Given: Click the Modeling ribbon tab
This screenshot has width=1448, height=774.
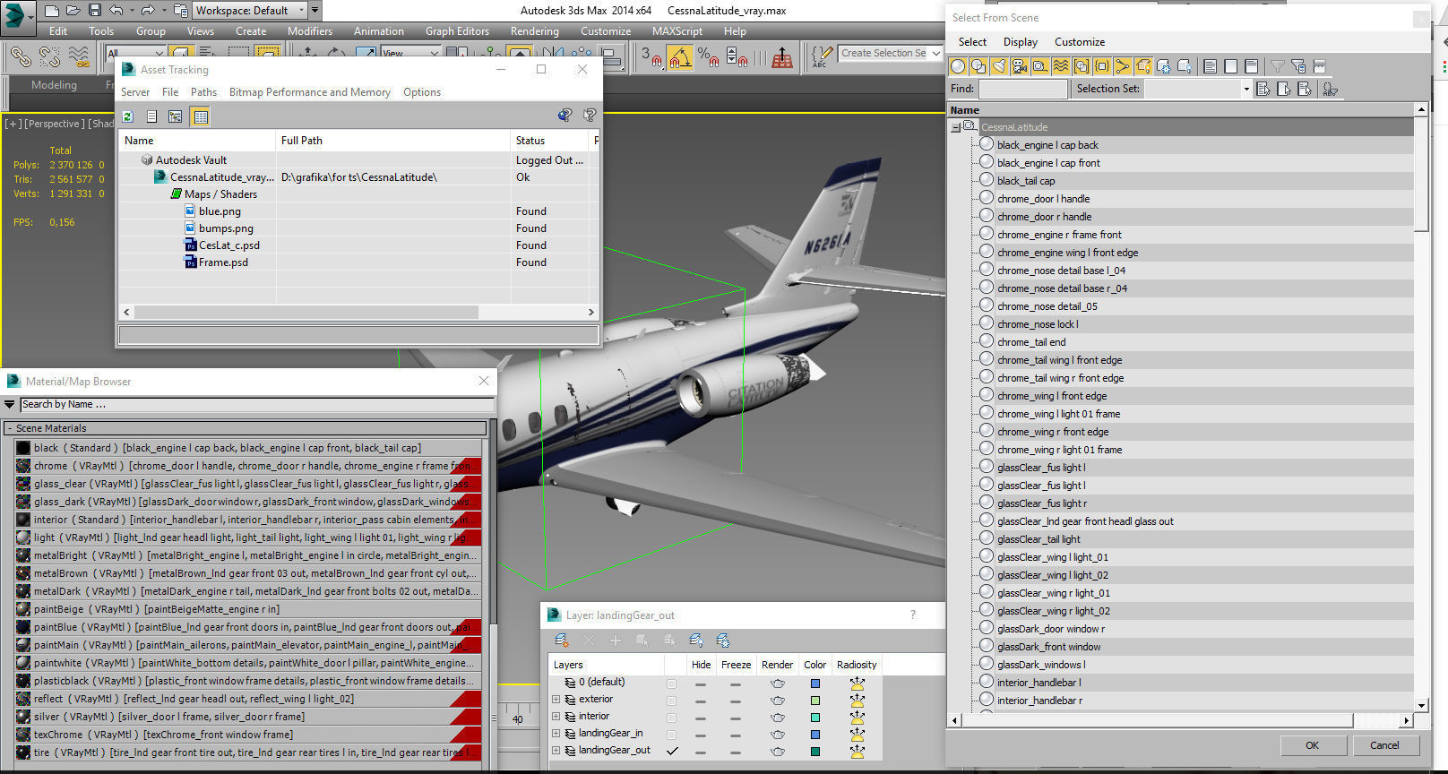Looking at the screenshot, I should click(54, 85).
